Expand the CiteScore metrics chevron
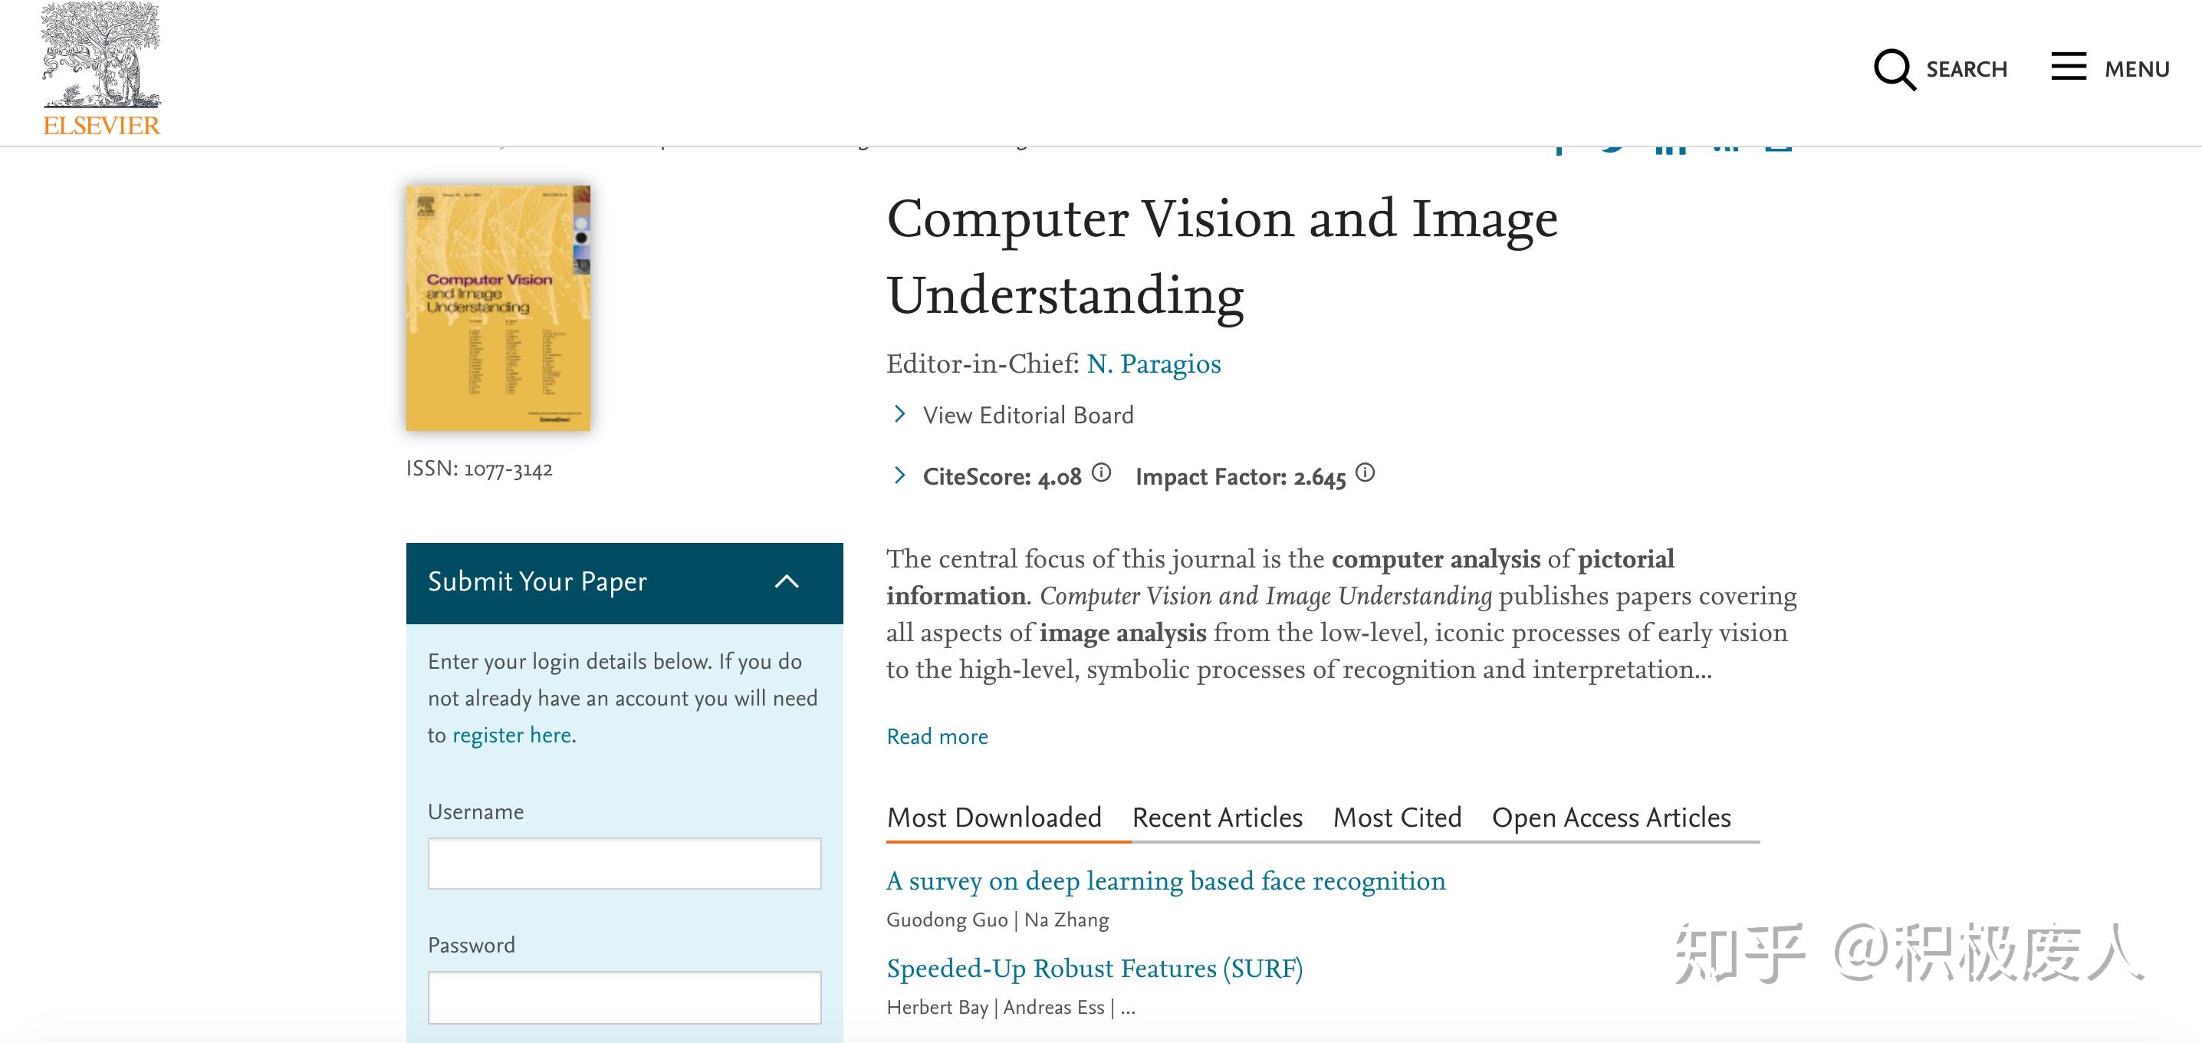 coord(900,475)
